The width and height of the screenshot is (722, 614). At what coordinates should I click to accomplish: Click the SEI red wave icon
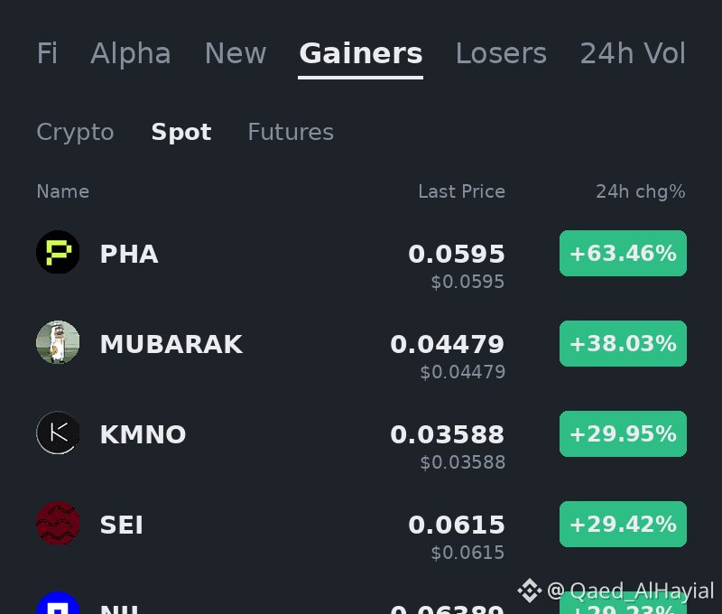pos(58,523)
